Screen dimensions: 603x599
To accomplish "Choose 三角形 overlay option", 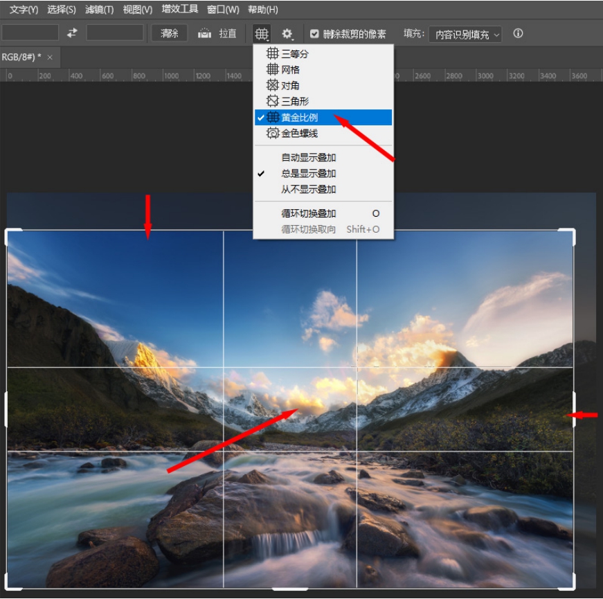I will 323,101.
